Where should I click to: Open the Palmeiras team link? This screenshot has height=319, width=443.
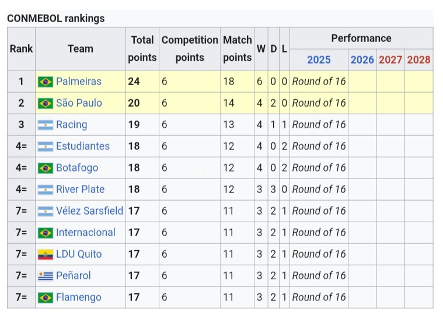(x=79, y=81)
